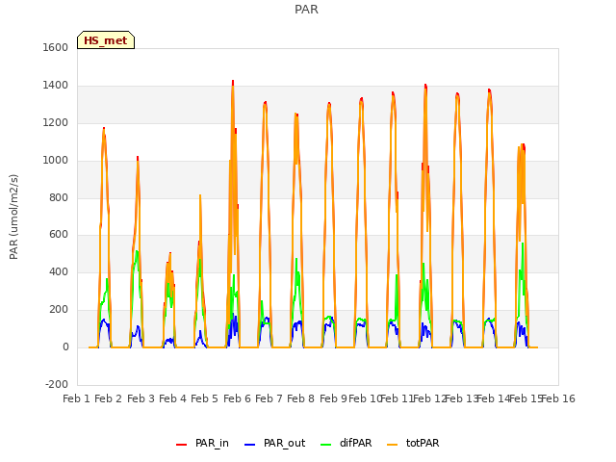The width and height of the screenshot is (616, 462).
Task: Click the orange totPAR legend swatch
Action: [x=392, y=445]
